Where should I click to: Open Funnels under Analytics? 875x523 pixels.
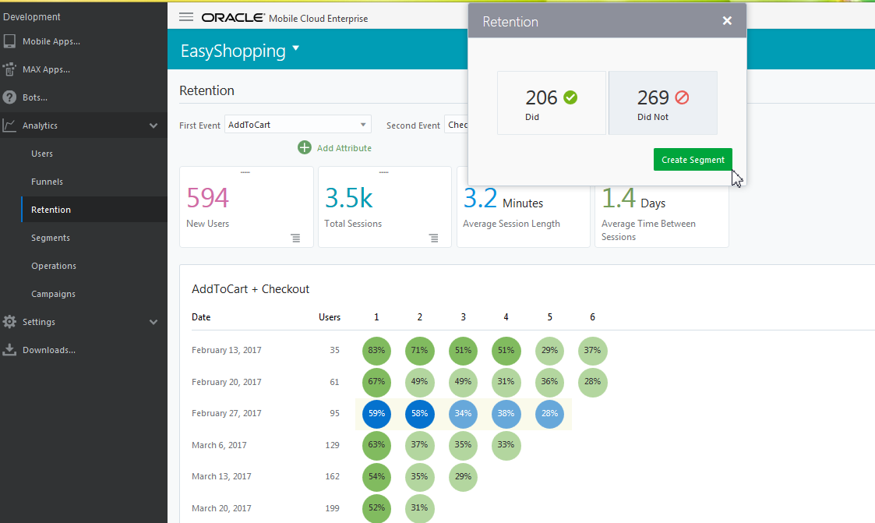point(47,182)
